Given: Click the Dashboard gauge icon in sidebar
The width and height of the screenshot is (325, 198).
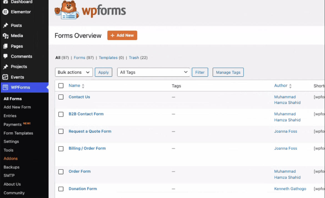Looking at the screenshot, I should [5, 2].
